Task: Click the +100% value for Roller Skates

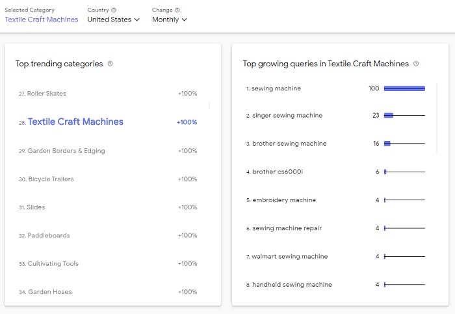Action: point(187,94)
